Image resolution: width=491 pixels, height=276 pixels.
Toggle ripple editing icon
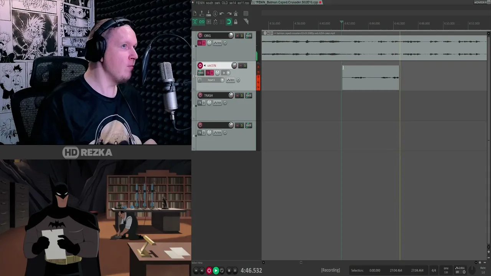click(208, 22)
